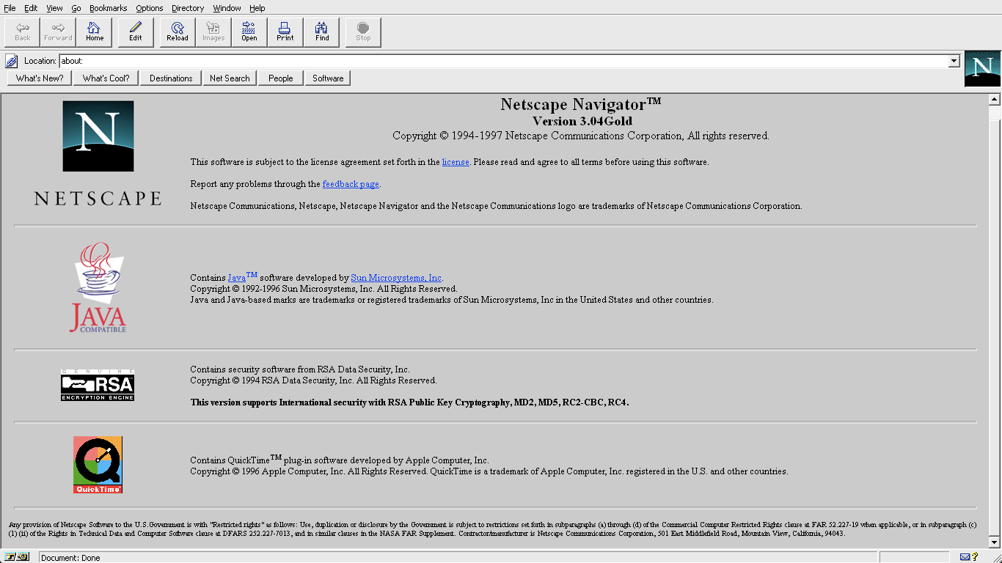Expand the Location history dropdown

click(x=954, y=61)
